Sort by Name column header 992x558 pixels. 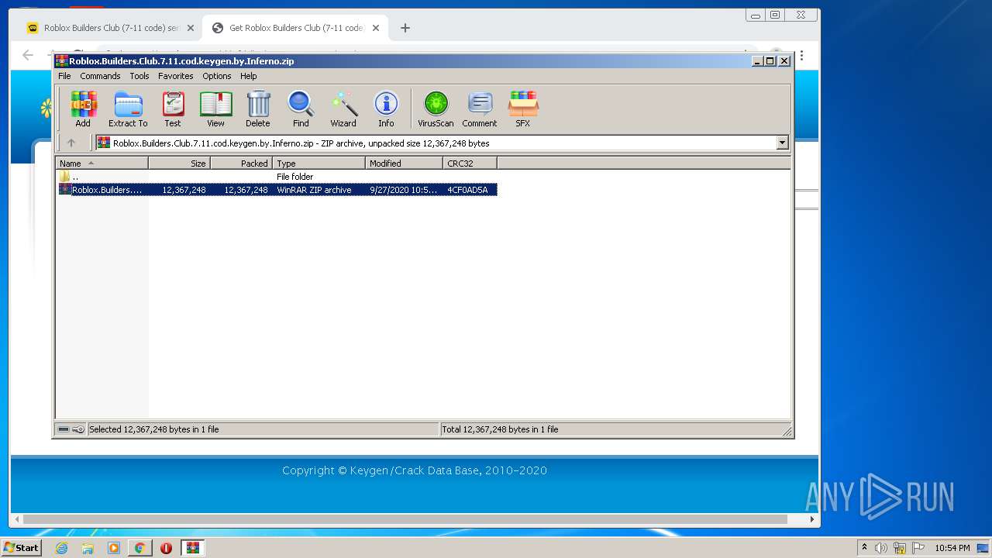click(102, 164)
